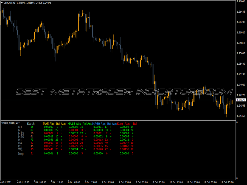
Task: Click MA60 value 0.00035 in the D1 row
Action: (98, 146)
